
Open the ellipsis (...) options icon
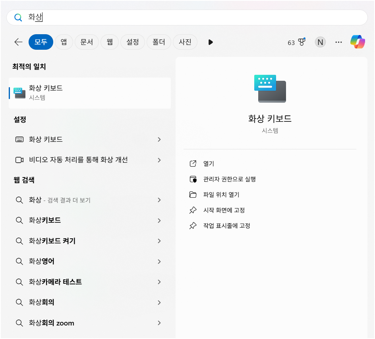click(x=338, y=42)
